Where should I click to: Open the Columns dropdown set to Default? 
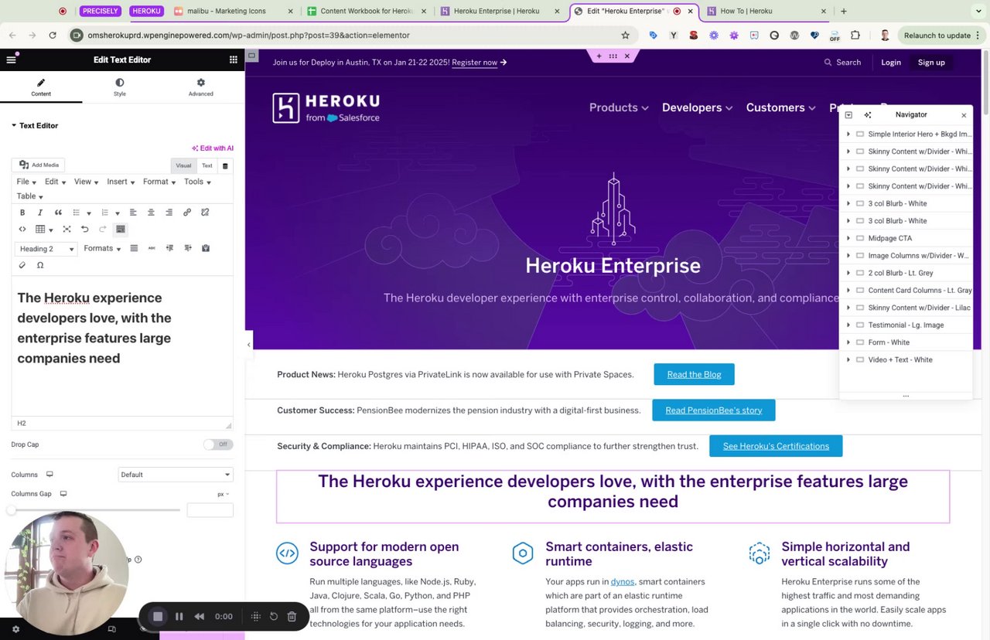click(x=176, y=475)
